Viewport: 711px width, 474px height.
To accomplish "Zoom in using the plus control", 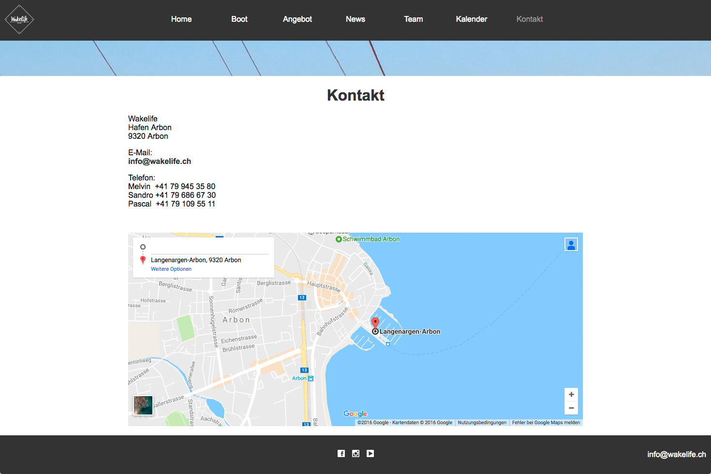I will [x=571, y=395].
